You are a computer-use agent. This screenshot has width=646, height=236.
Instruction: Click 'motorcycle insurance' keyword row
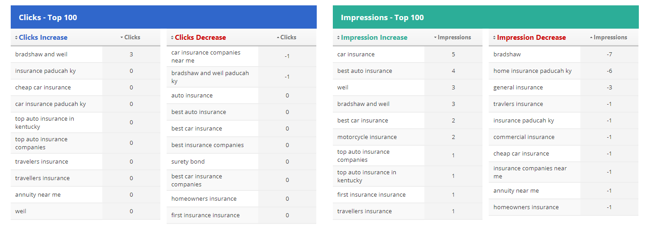(367, 137)
